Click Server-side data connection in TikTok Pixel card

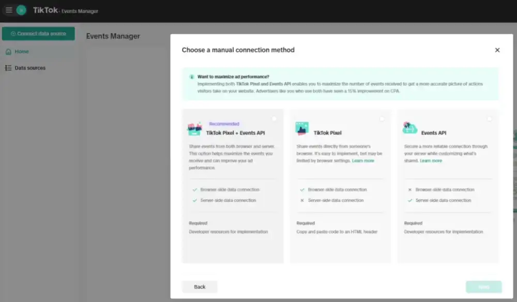pos(336,201)
